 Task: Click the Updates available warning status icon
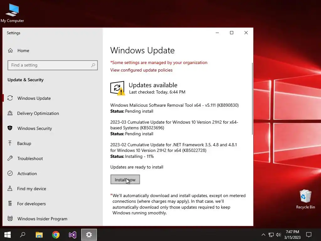(x=118, y=88)
